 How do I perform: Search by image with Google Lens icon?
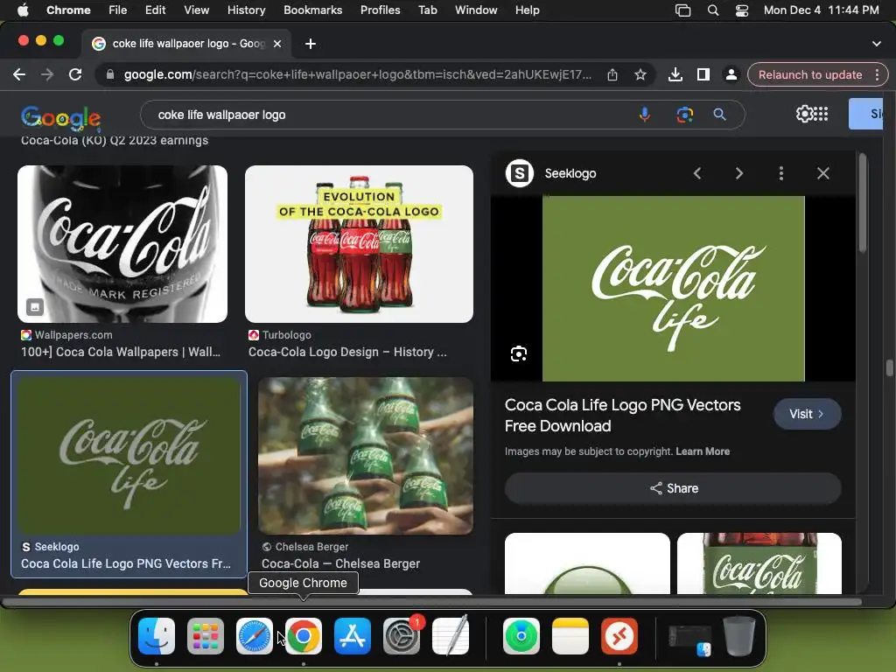point(684,115)
